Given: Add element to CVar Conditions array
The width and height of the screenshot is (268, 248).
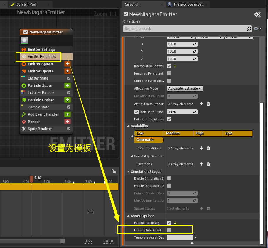Looking at the screenshot, I should click(x=201, y=148).
